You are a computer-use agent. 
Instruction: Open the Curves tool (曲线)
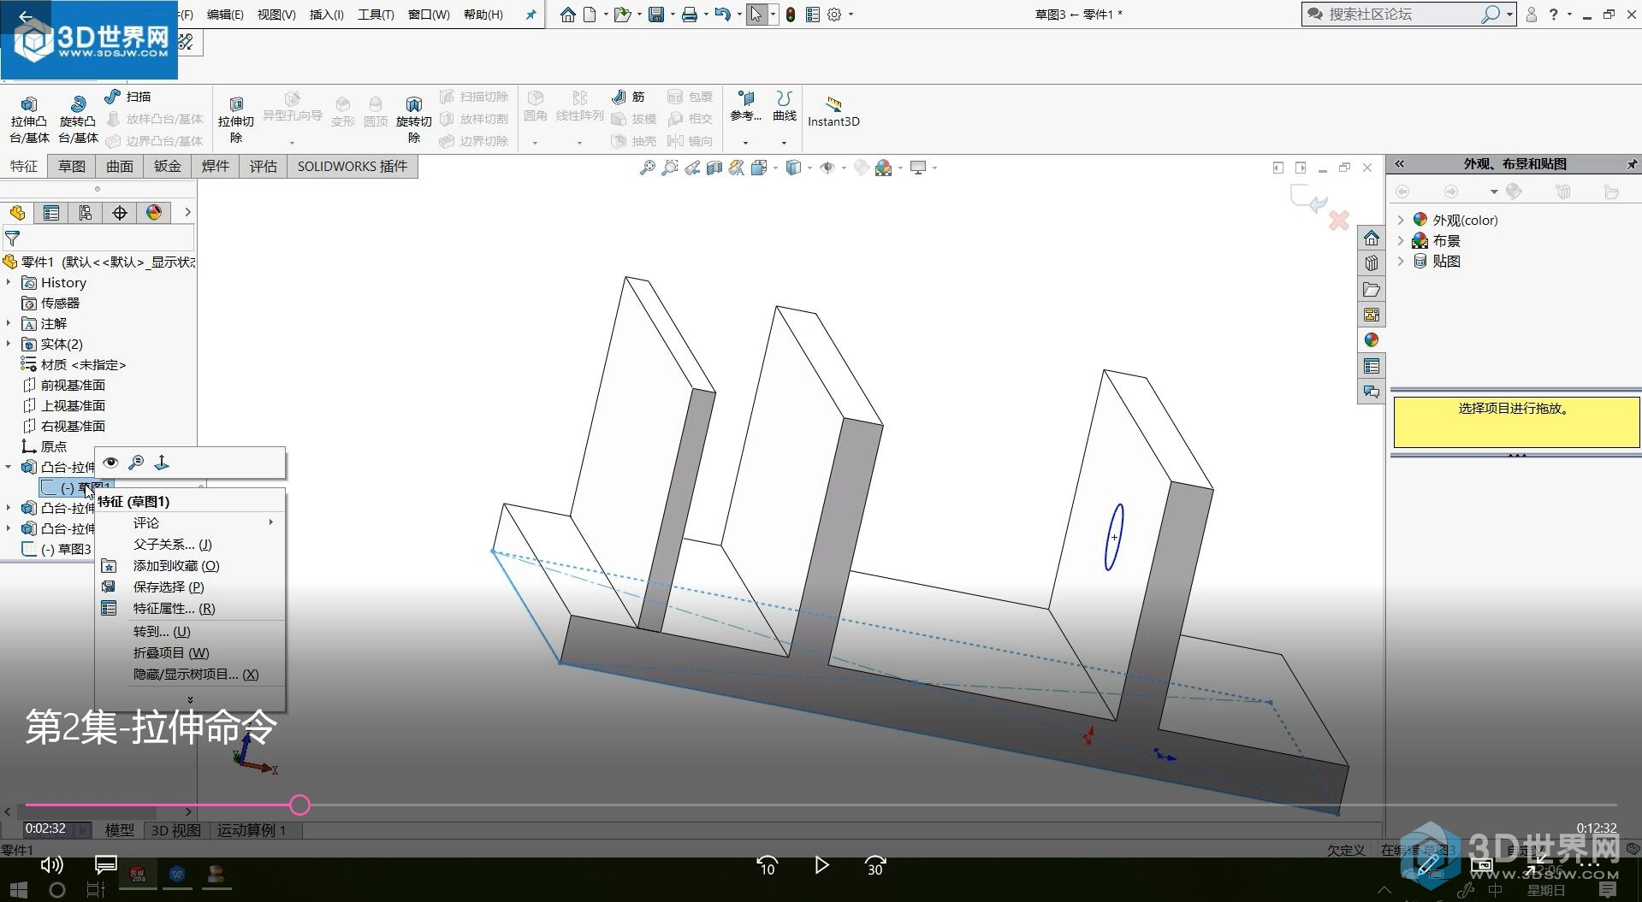(784, 107)
